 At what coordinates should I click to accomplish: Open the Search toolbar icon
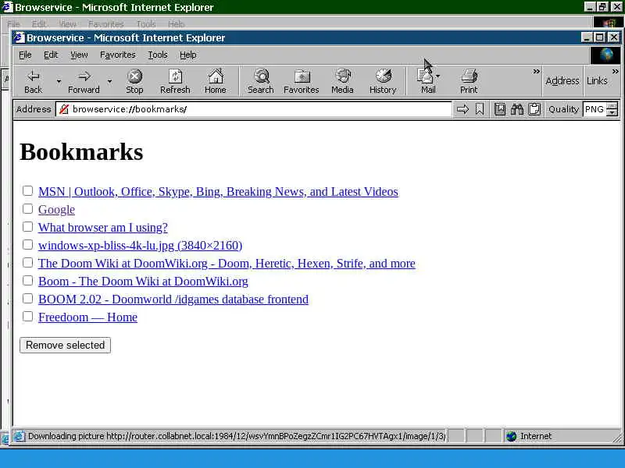pyautogui.click(x=262, y=76)
